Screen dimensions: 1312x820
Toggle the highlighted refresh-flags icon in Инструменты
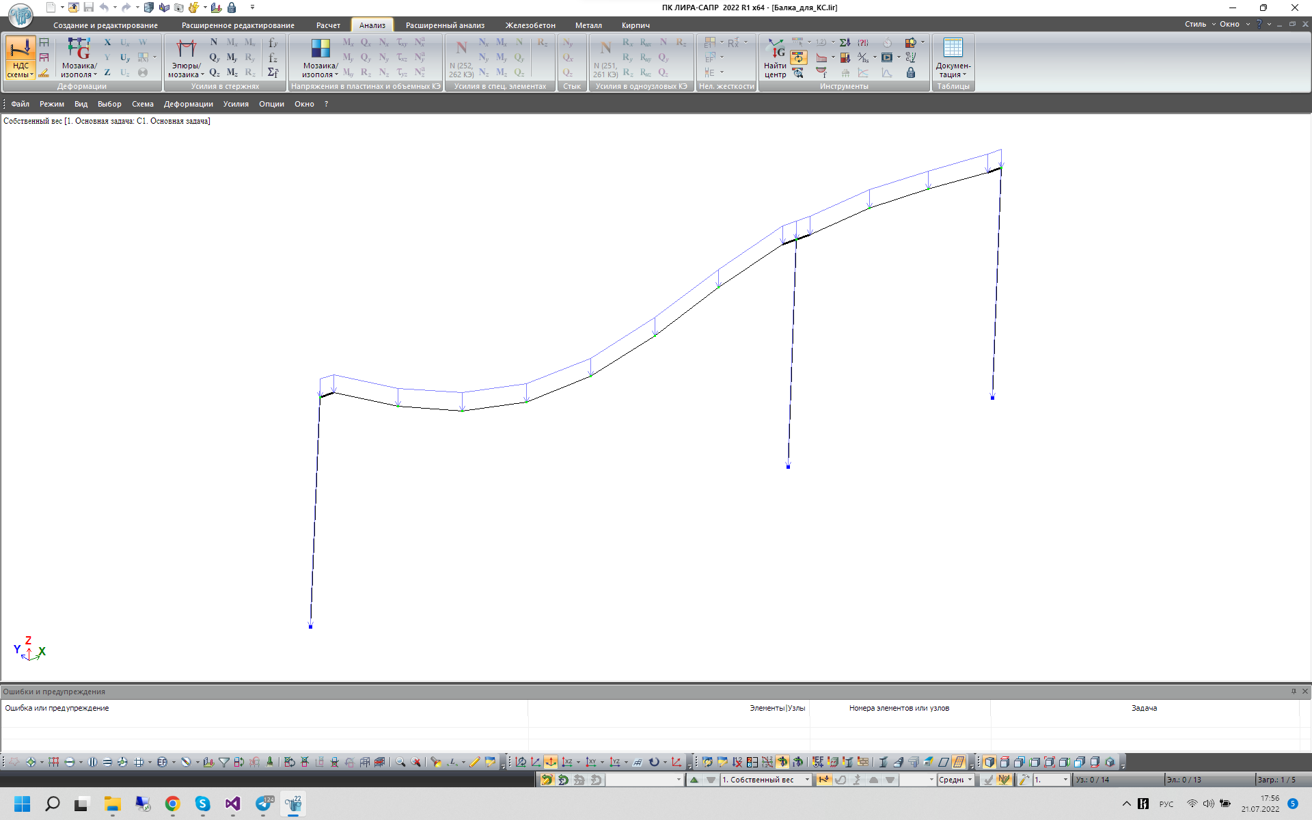tap(798, 57)
